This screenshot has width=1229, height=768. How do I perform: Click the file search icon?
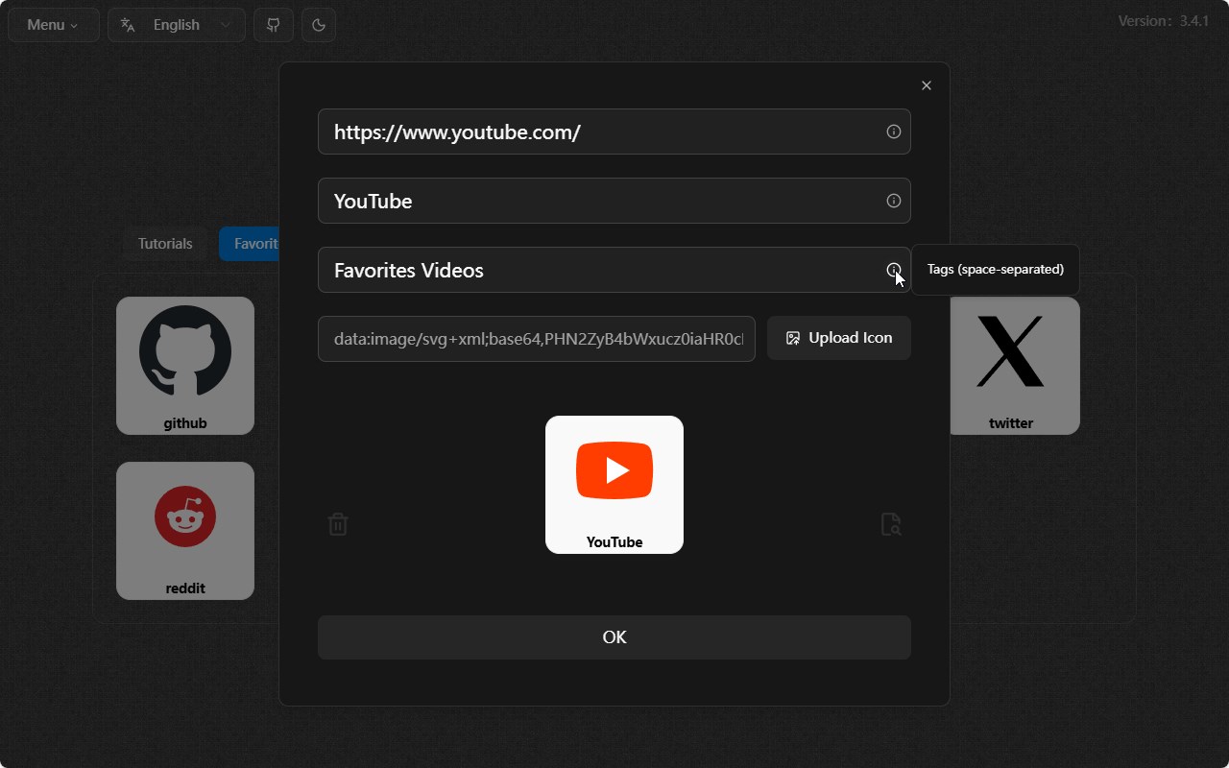click(x=891, y=524)
